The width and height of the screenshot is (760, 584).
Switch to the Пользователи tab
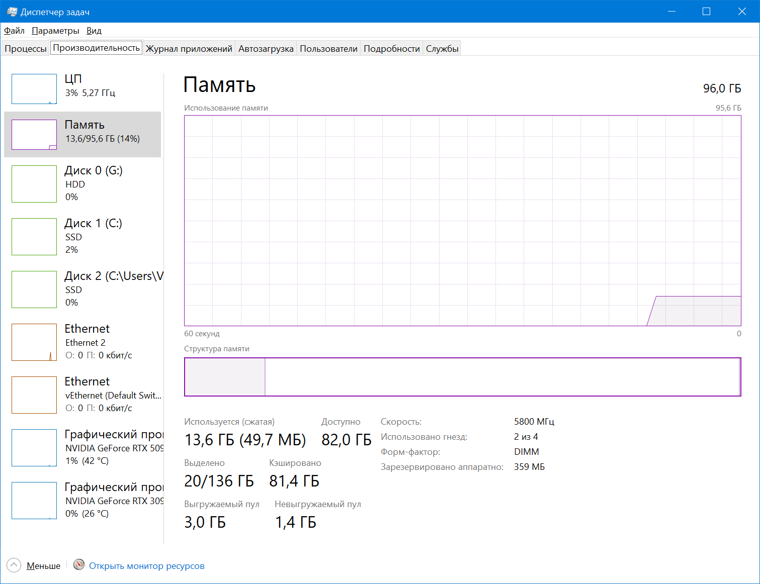(x=328, y=49)
